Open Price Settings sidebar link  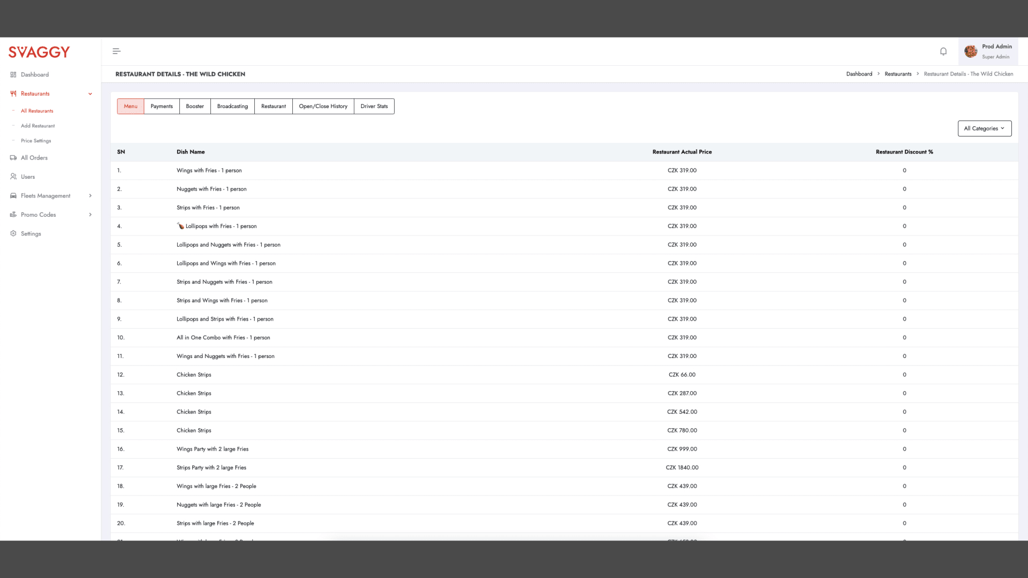[36, 141]
